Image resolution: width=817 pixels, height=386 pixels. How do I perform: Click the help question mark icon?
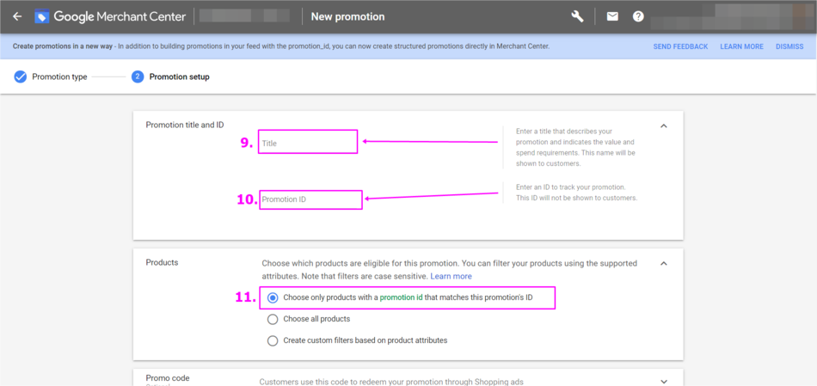click(638, 16)
